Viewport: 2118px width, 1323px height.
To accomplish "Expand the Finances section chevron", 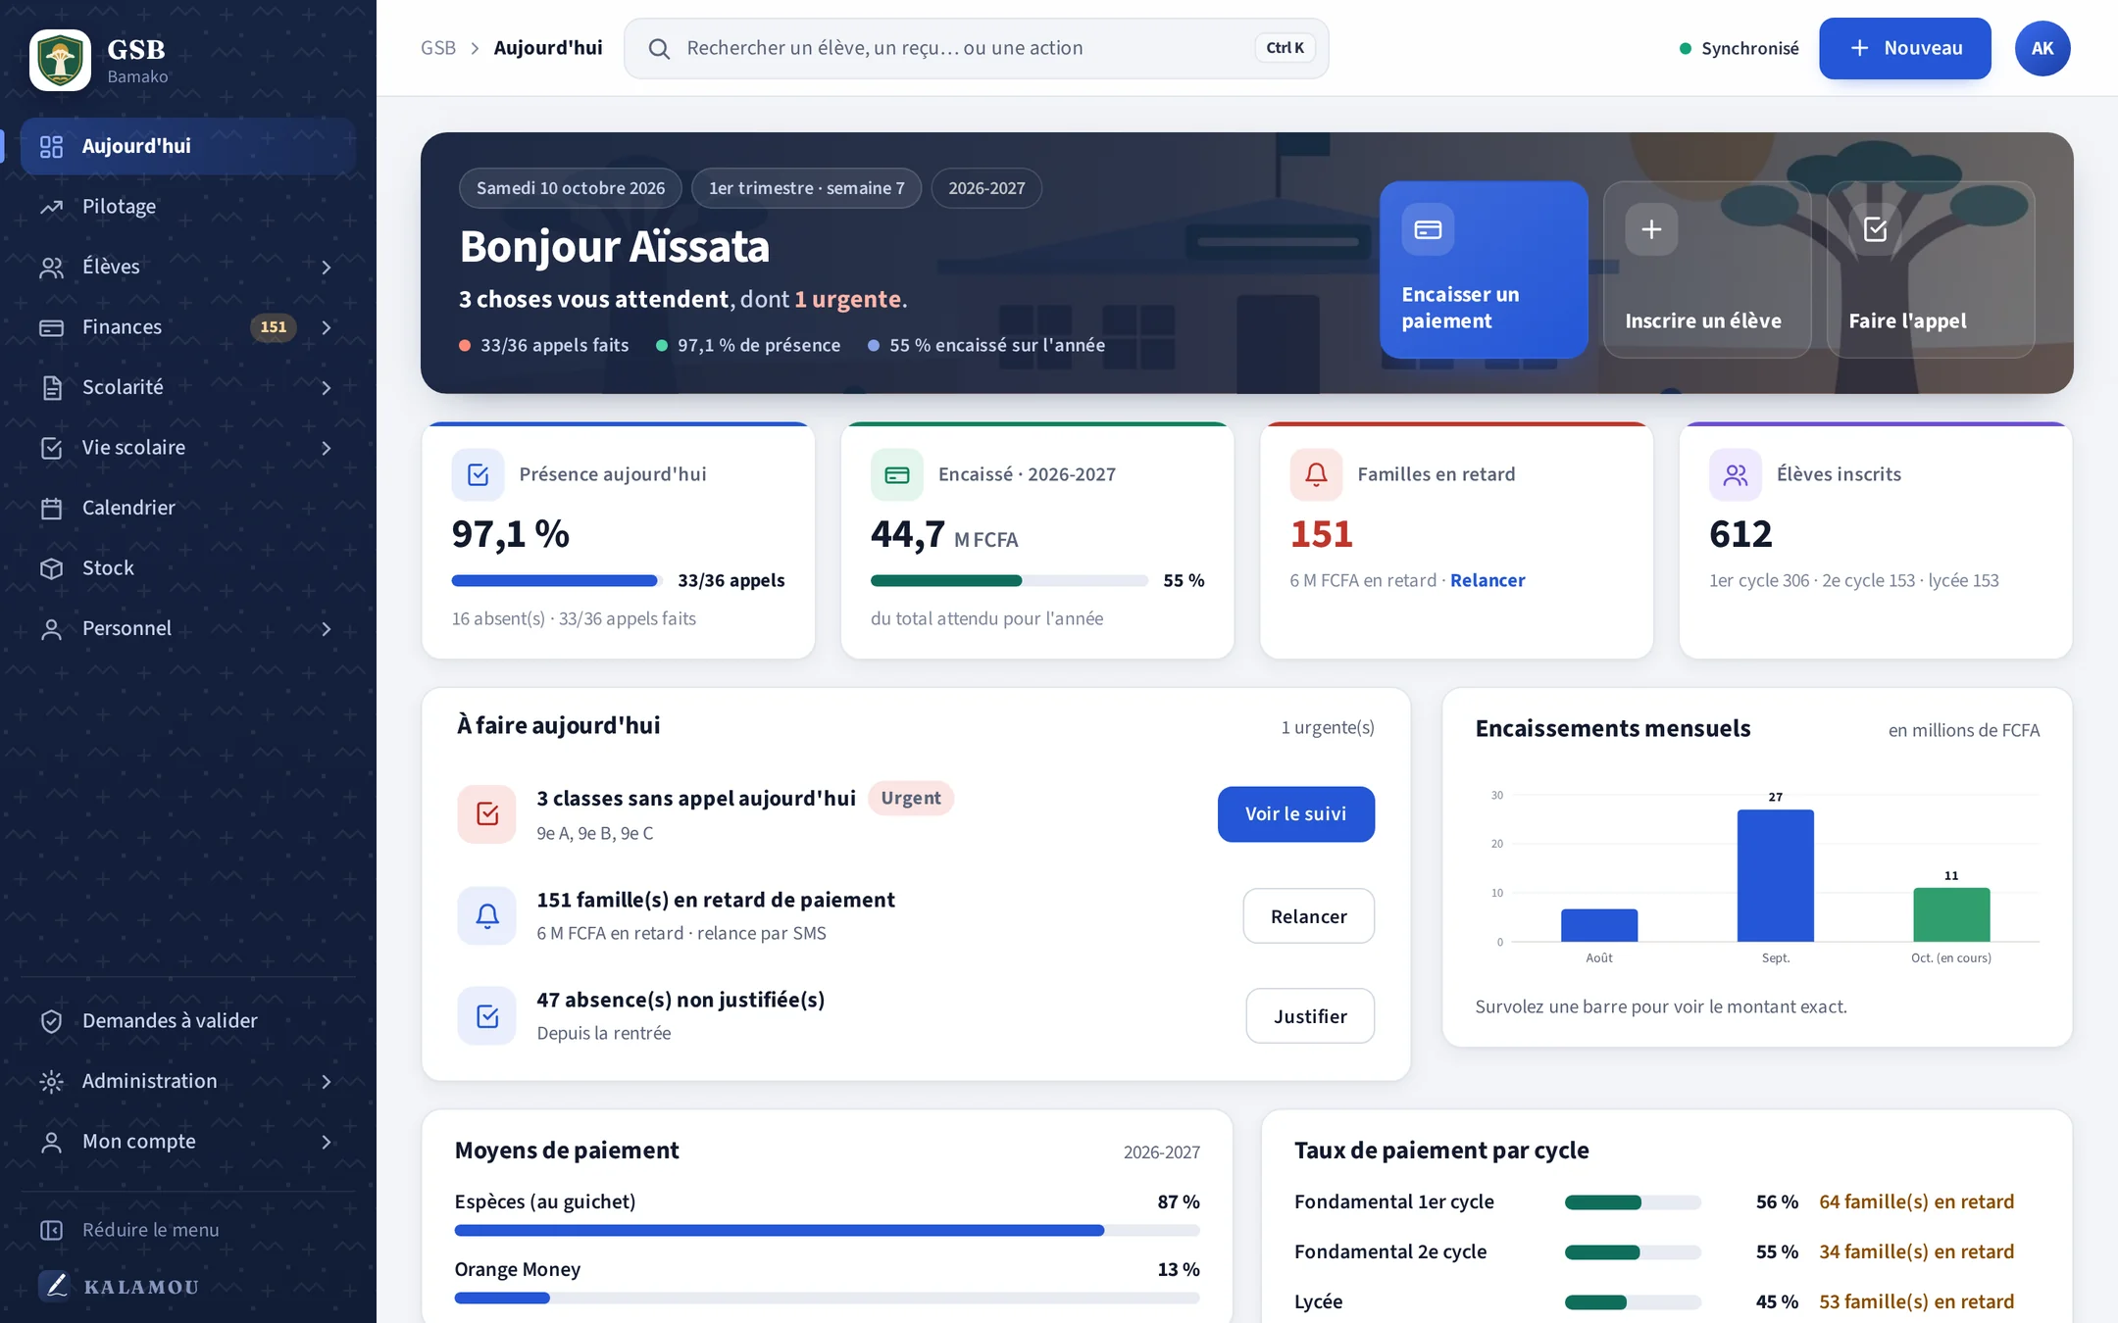I will click(x=327, y=327).
